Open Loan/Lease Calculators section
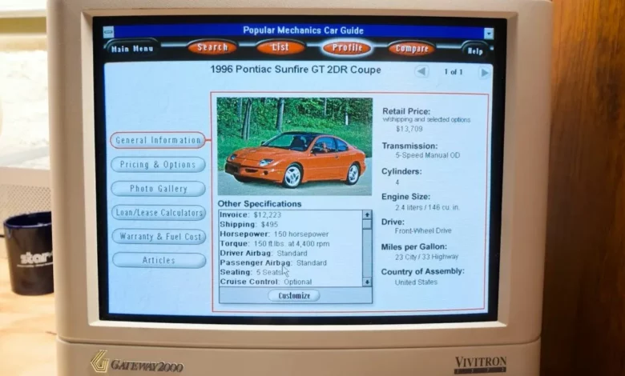The height and width of the screenshot is (376, 625). [x=159, y=213]
